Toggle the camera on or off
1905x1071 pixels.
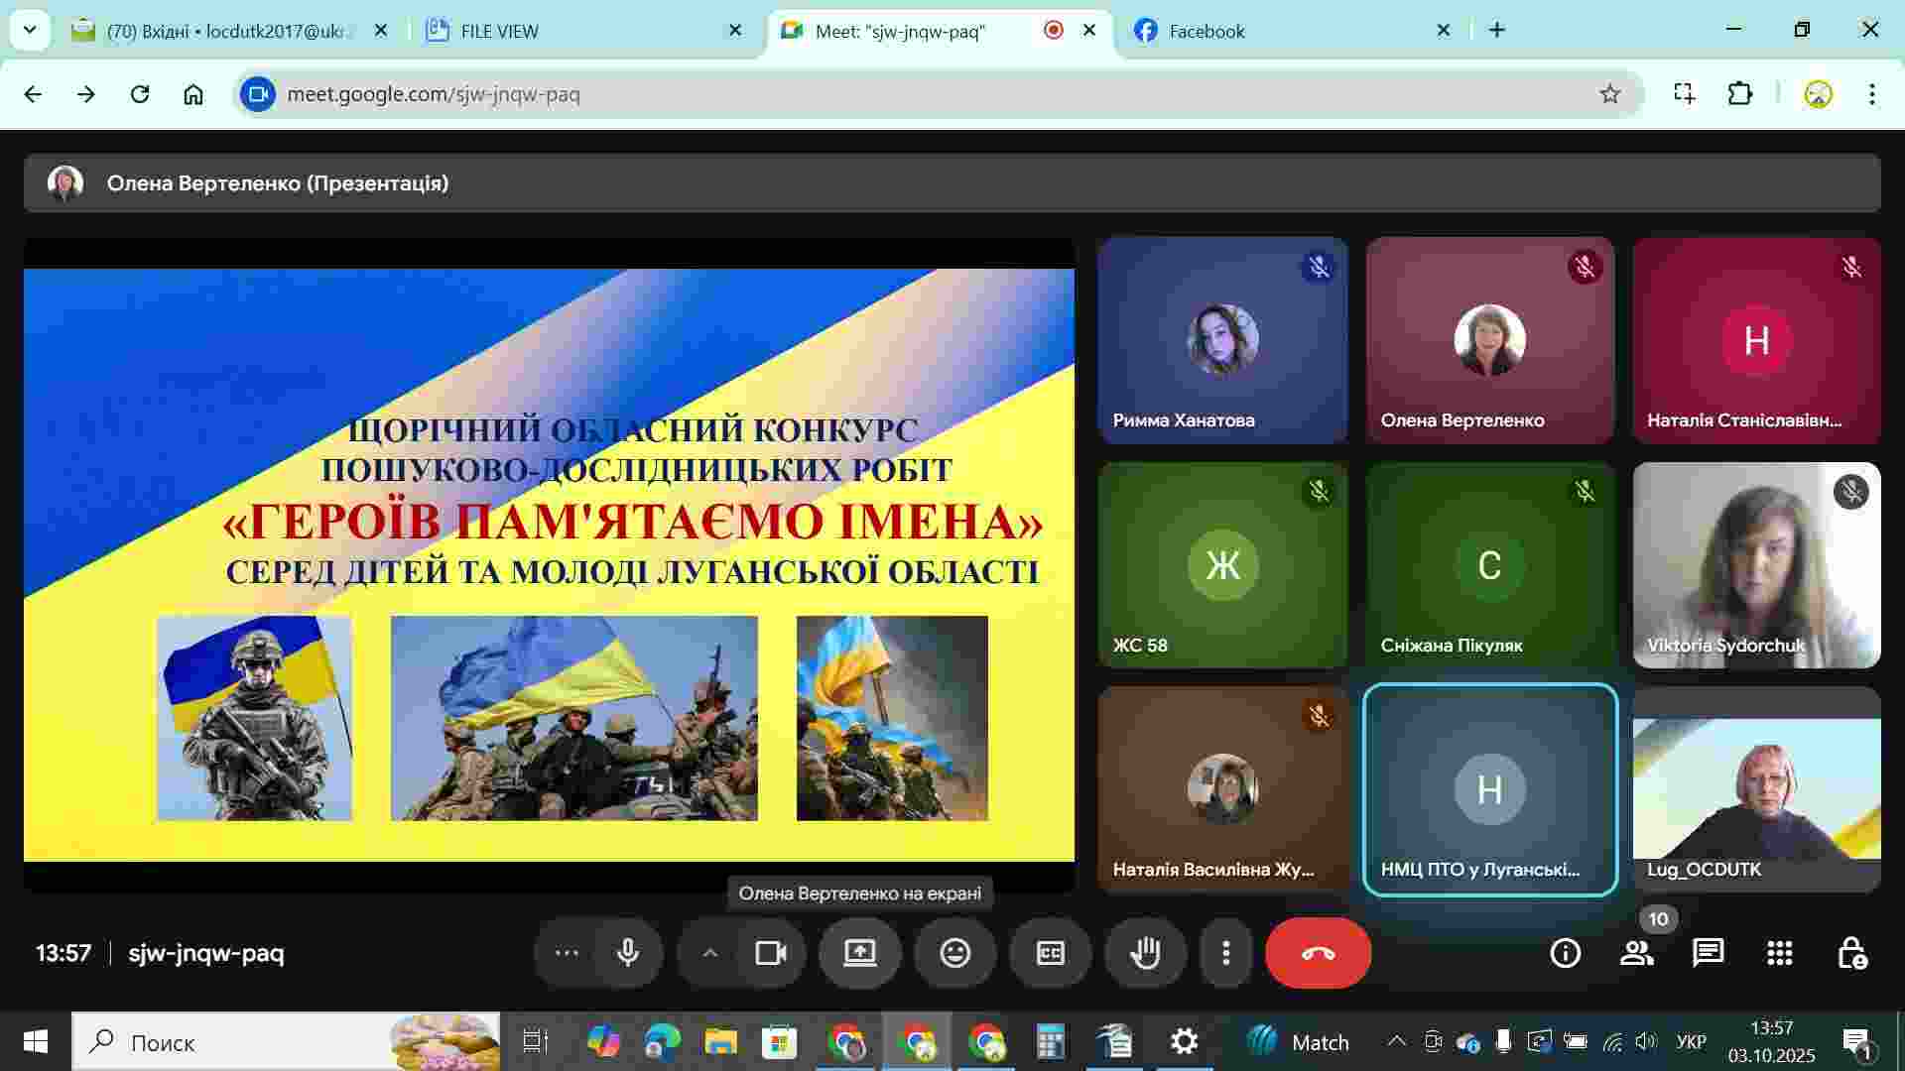tap(770, 953)
